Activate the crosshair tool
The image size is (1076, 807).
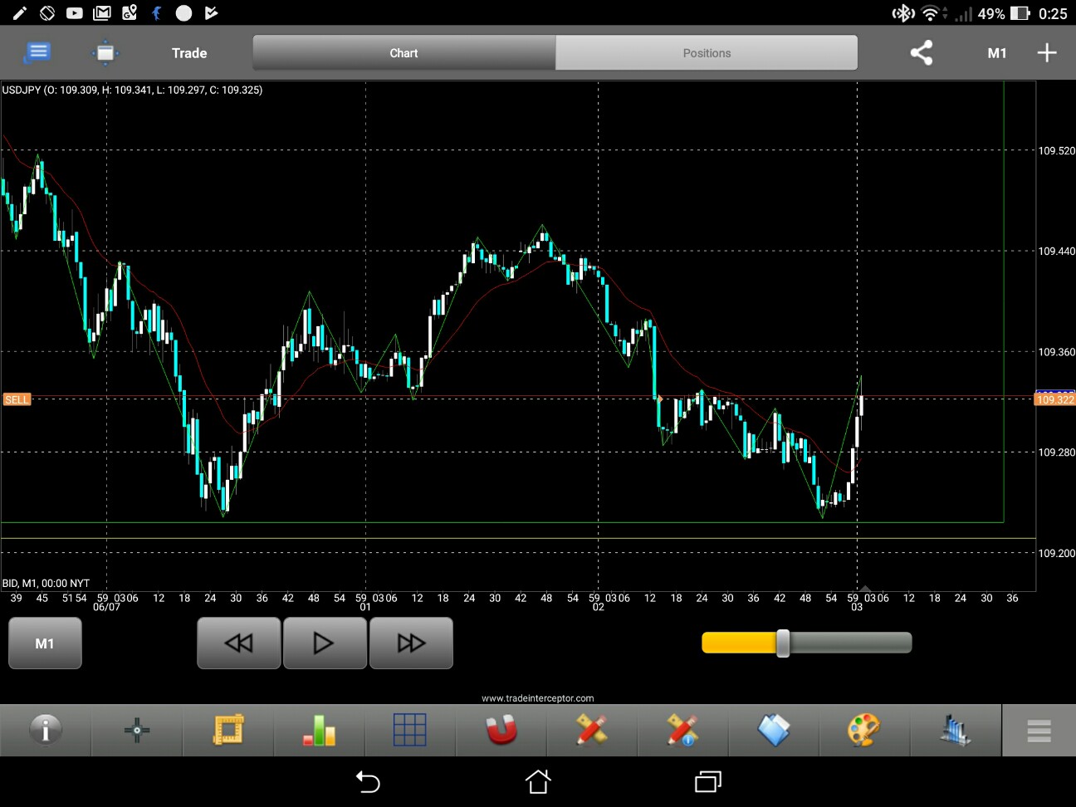[x=137, y=730]
